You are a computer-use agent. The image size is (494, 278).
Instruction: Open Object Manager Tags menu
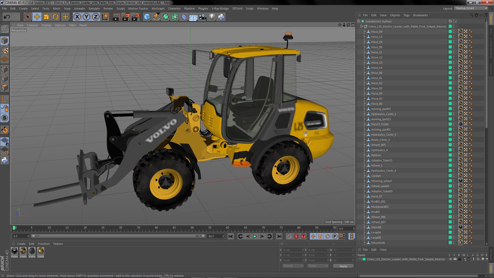[x=406, y=15]
